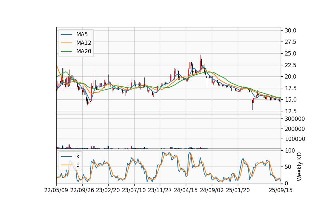
Task: Click the 20.0 price axis tick
Action: pyautogui.click(x=291, y=77)
